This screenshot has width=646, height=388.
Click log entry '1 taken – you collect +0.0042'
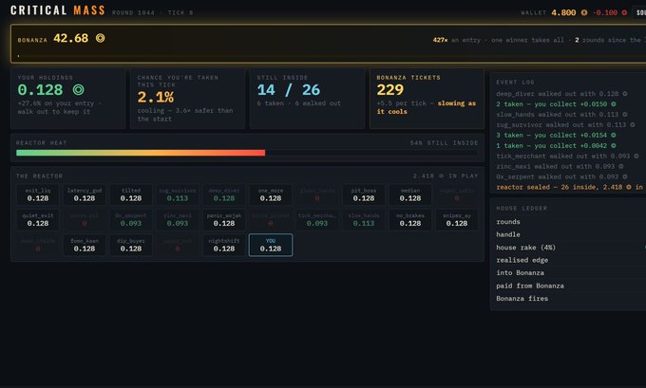tap(556, 146)
